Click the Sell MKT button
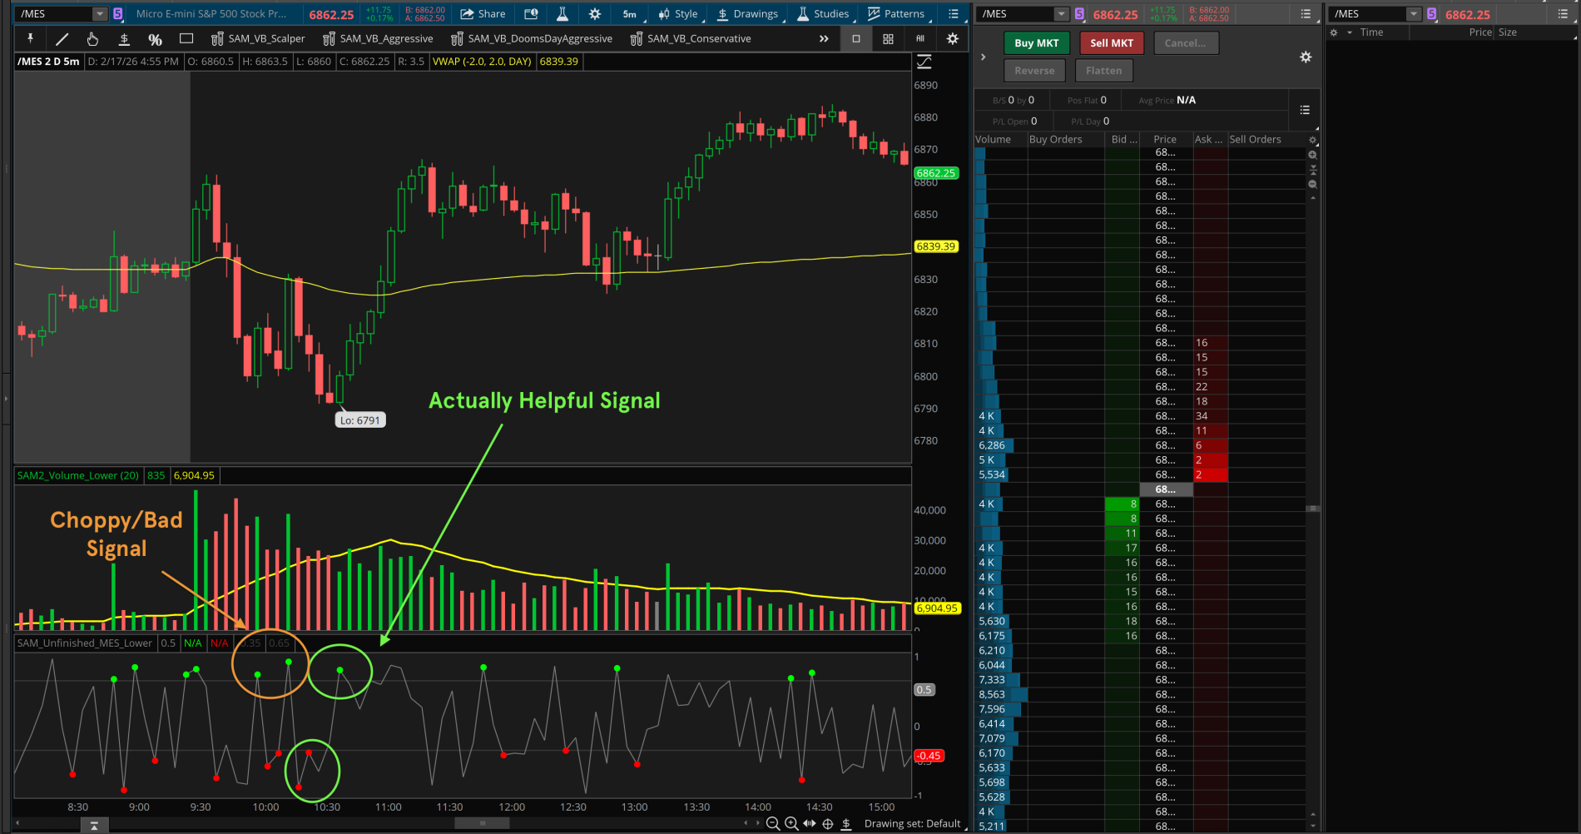 (1111, 43)
